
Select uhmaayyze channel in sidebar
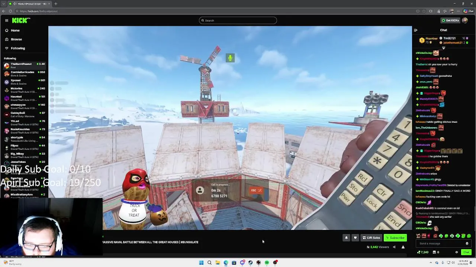(24, 106)
